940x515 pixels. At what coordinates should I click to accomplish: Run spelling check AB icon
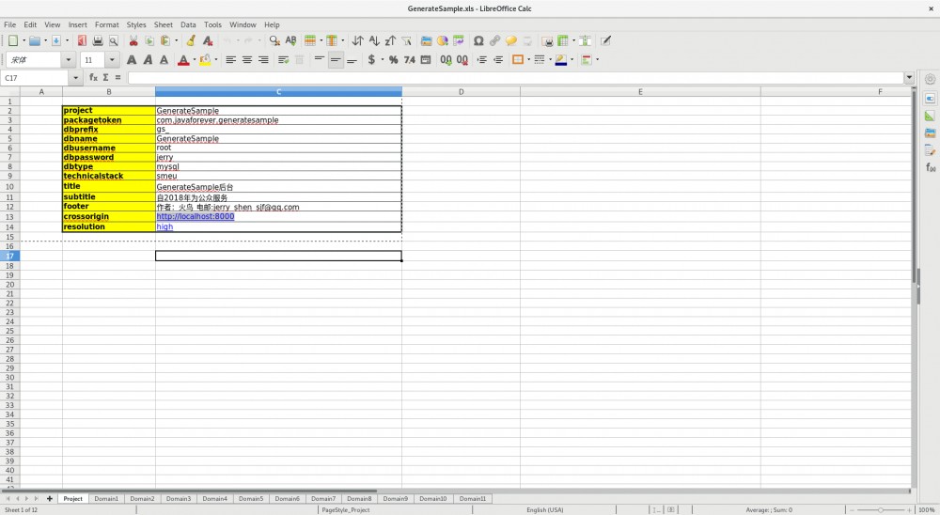point(290,40)
